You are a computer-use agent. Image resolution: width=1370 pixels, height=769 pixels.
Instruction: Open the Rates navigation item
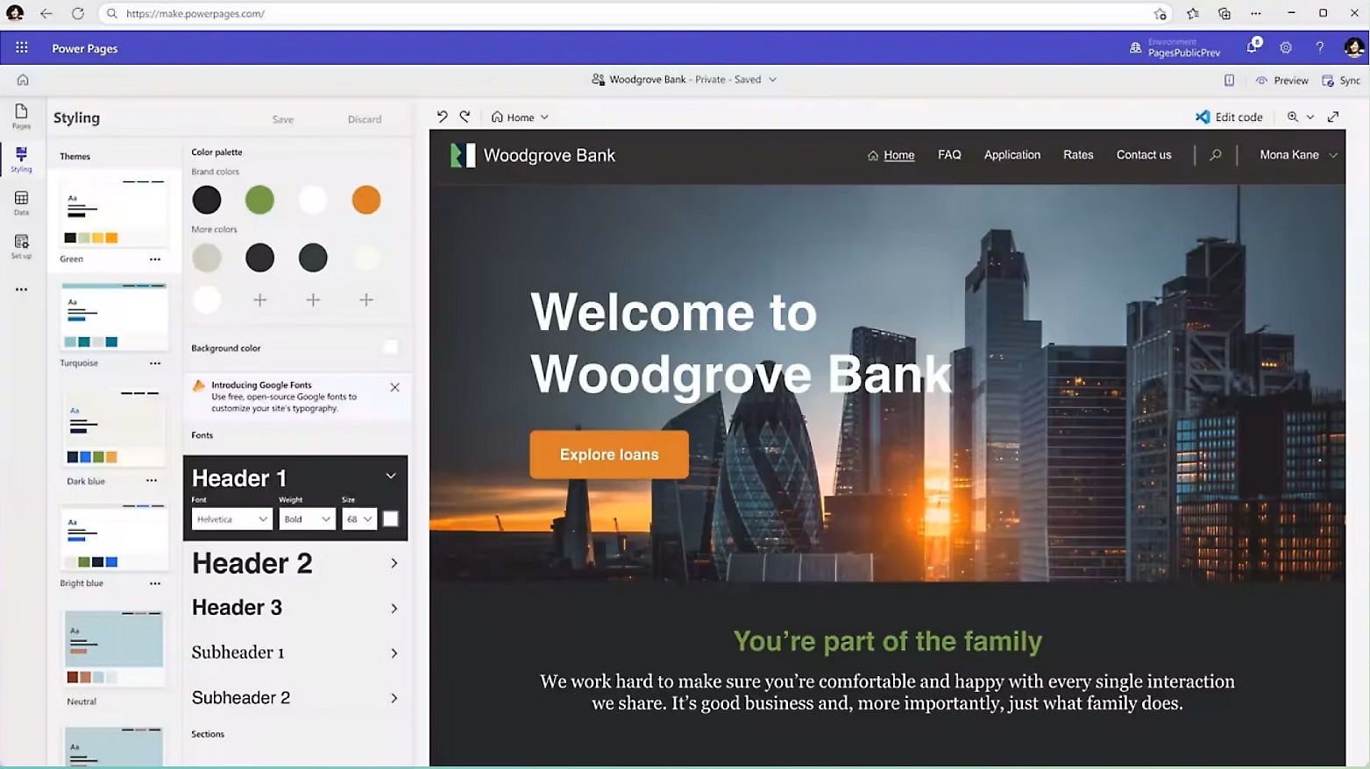pyautogui.click(x=1078, y=155)
